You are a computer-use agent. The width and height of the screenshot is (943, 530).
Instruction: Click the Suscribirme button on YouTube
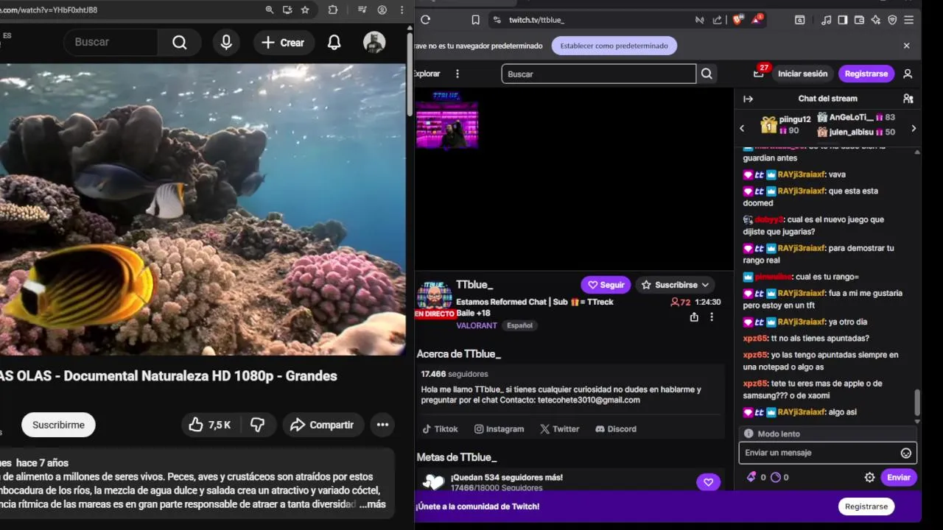coord(58,425)
